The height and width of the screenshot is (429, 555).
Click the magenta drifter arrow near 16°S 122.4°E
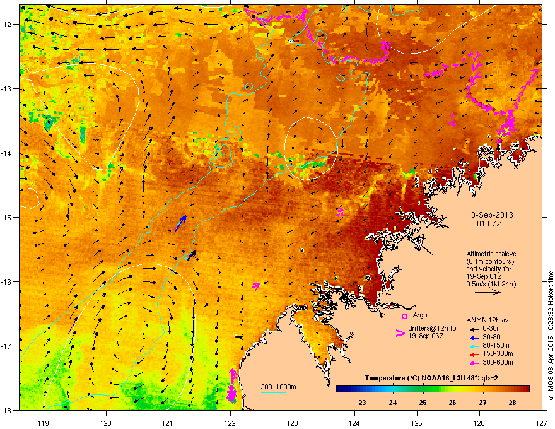pos(255,286)
